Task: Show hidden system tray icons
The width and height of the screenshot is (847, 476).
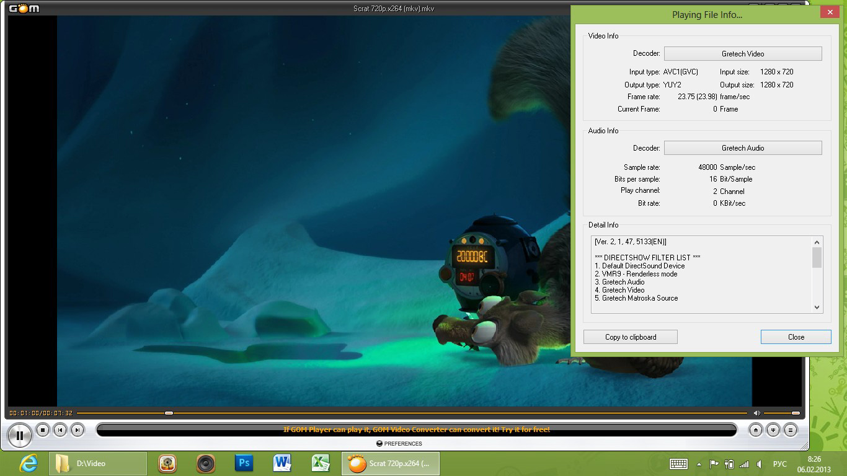Action: [699, 464]
